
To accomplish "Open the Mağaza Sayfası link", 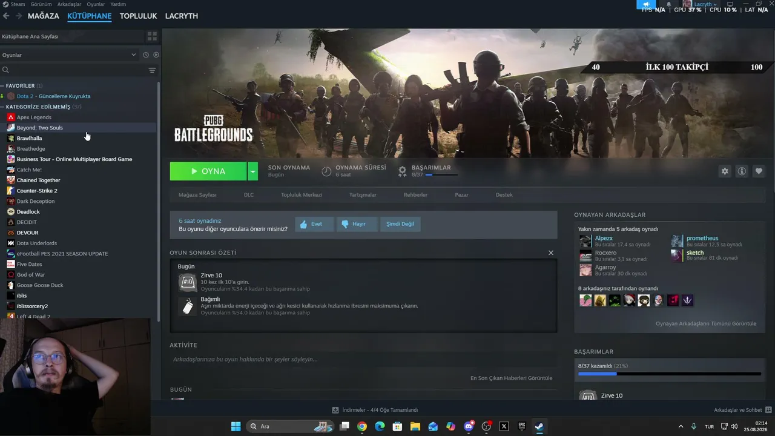I will (x=197, y=195).
